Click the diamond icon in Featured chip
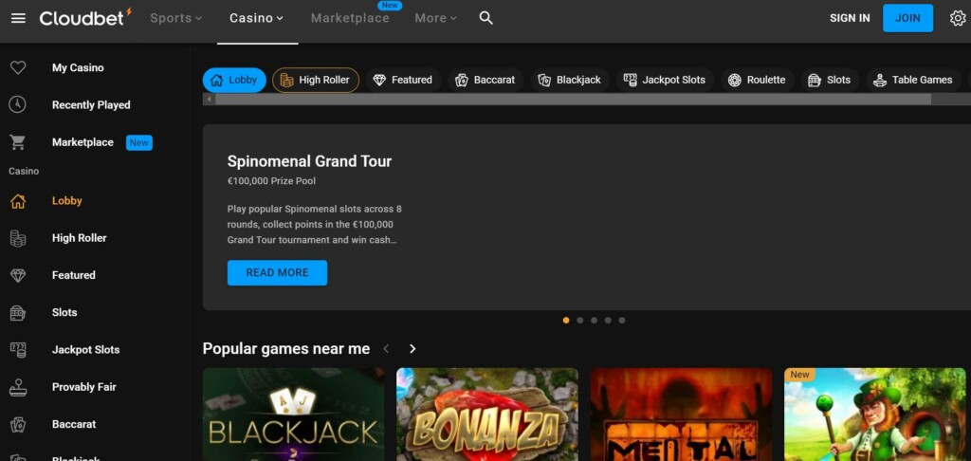Screen dimensions: 971x461 point(379,80)
